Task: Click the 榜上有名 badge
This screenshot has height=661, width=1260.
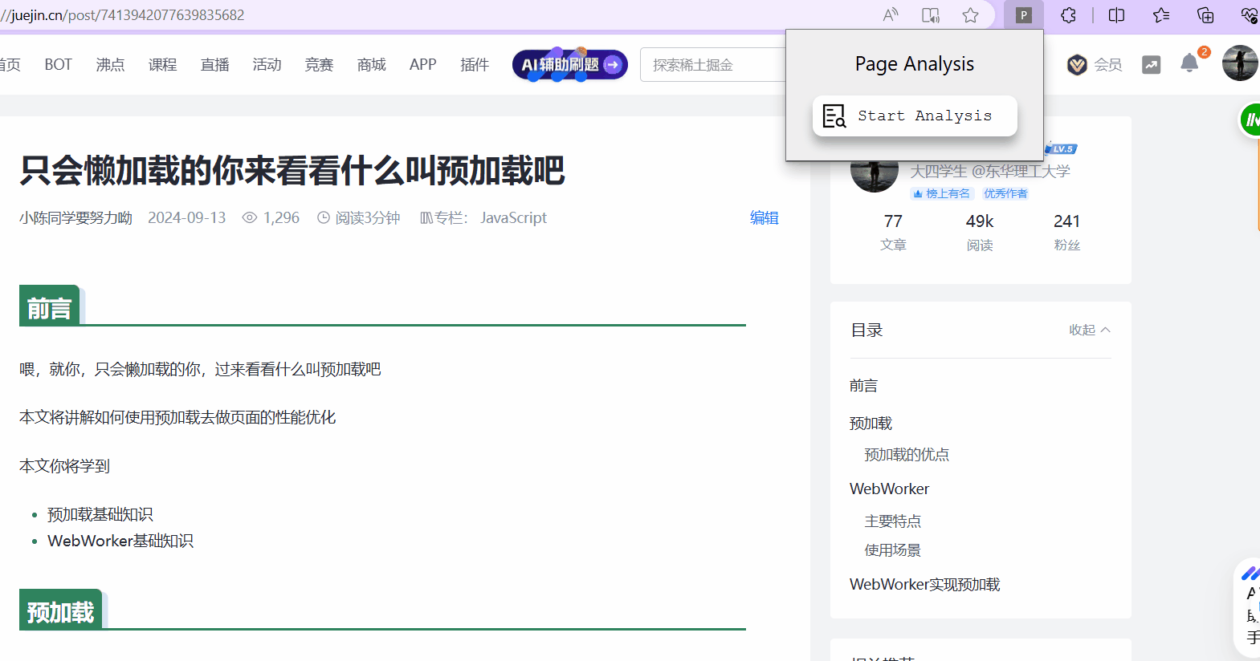Action: [941, 193]
